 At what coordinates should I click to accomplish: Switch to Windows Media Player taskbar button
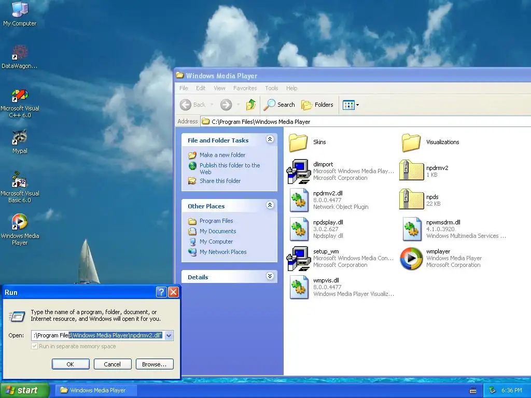96,390
